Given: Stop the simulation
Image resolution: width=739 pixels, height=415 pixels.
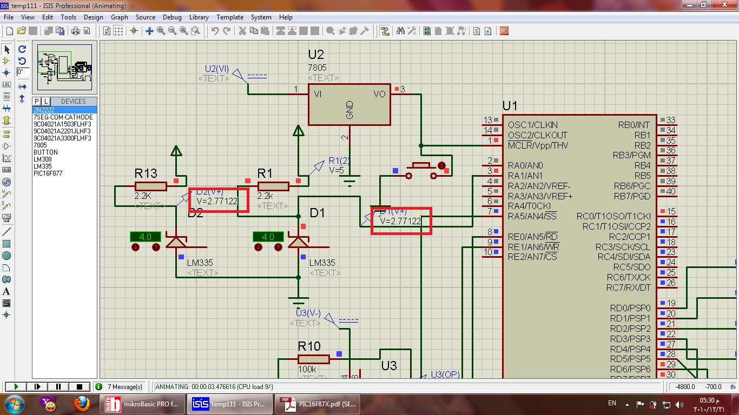Looking at the screenshot, I should click(x=79, y=387).
